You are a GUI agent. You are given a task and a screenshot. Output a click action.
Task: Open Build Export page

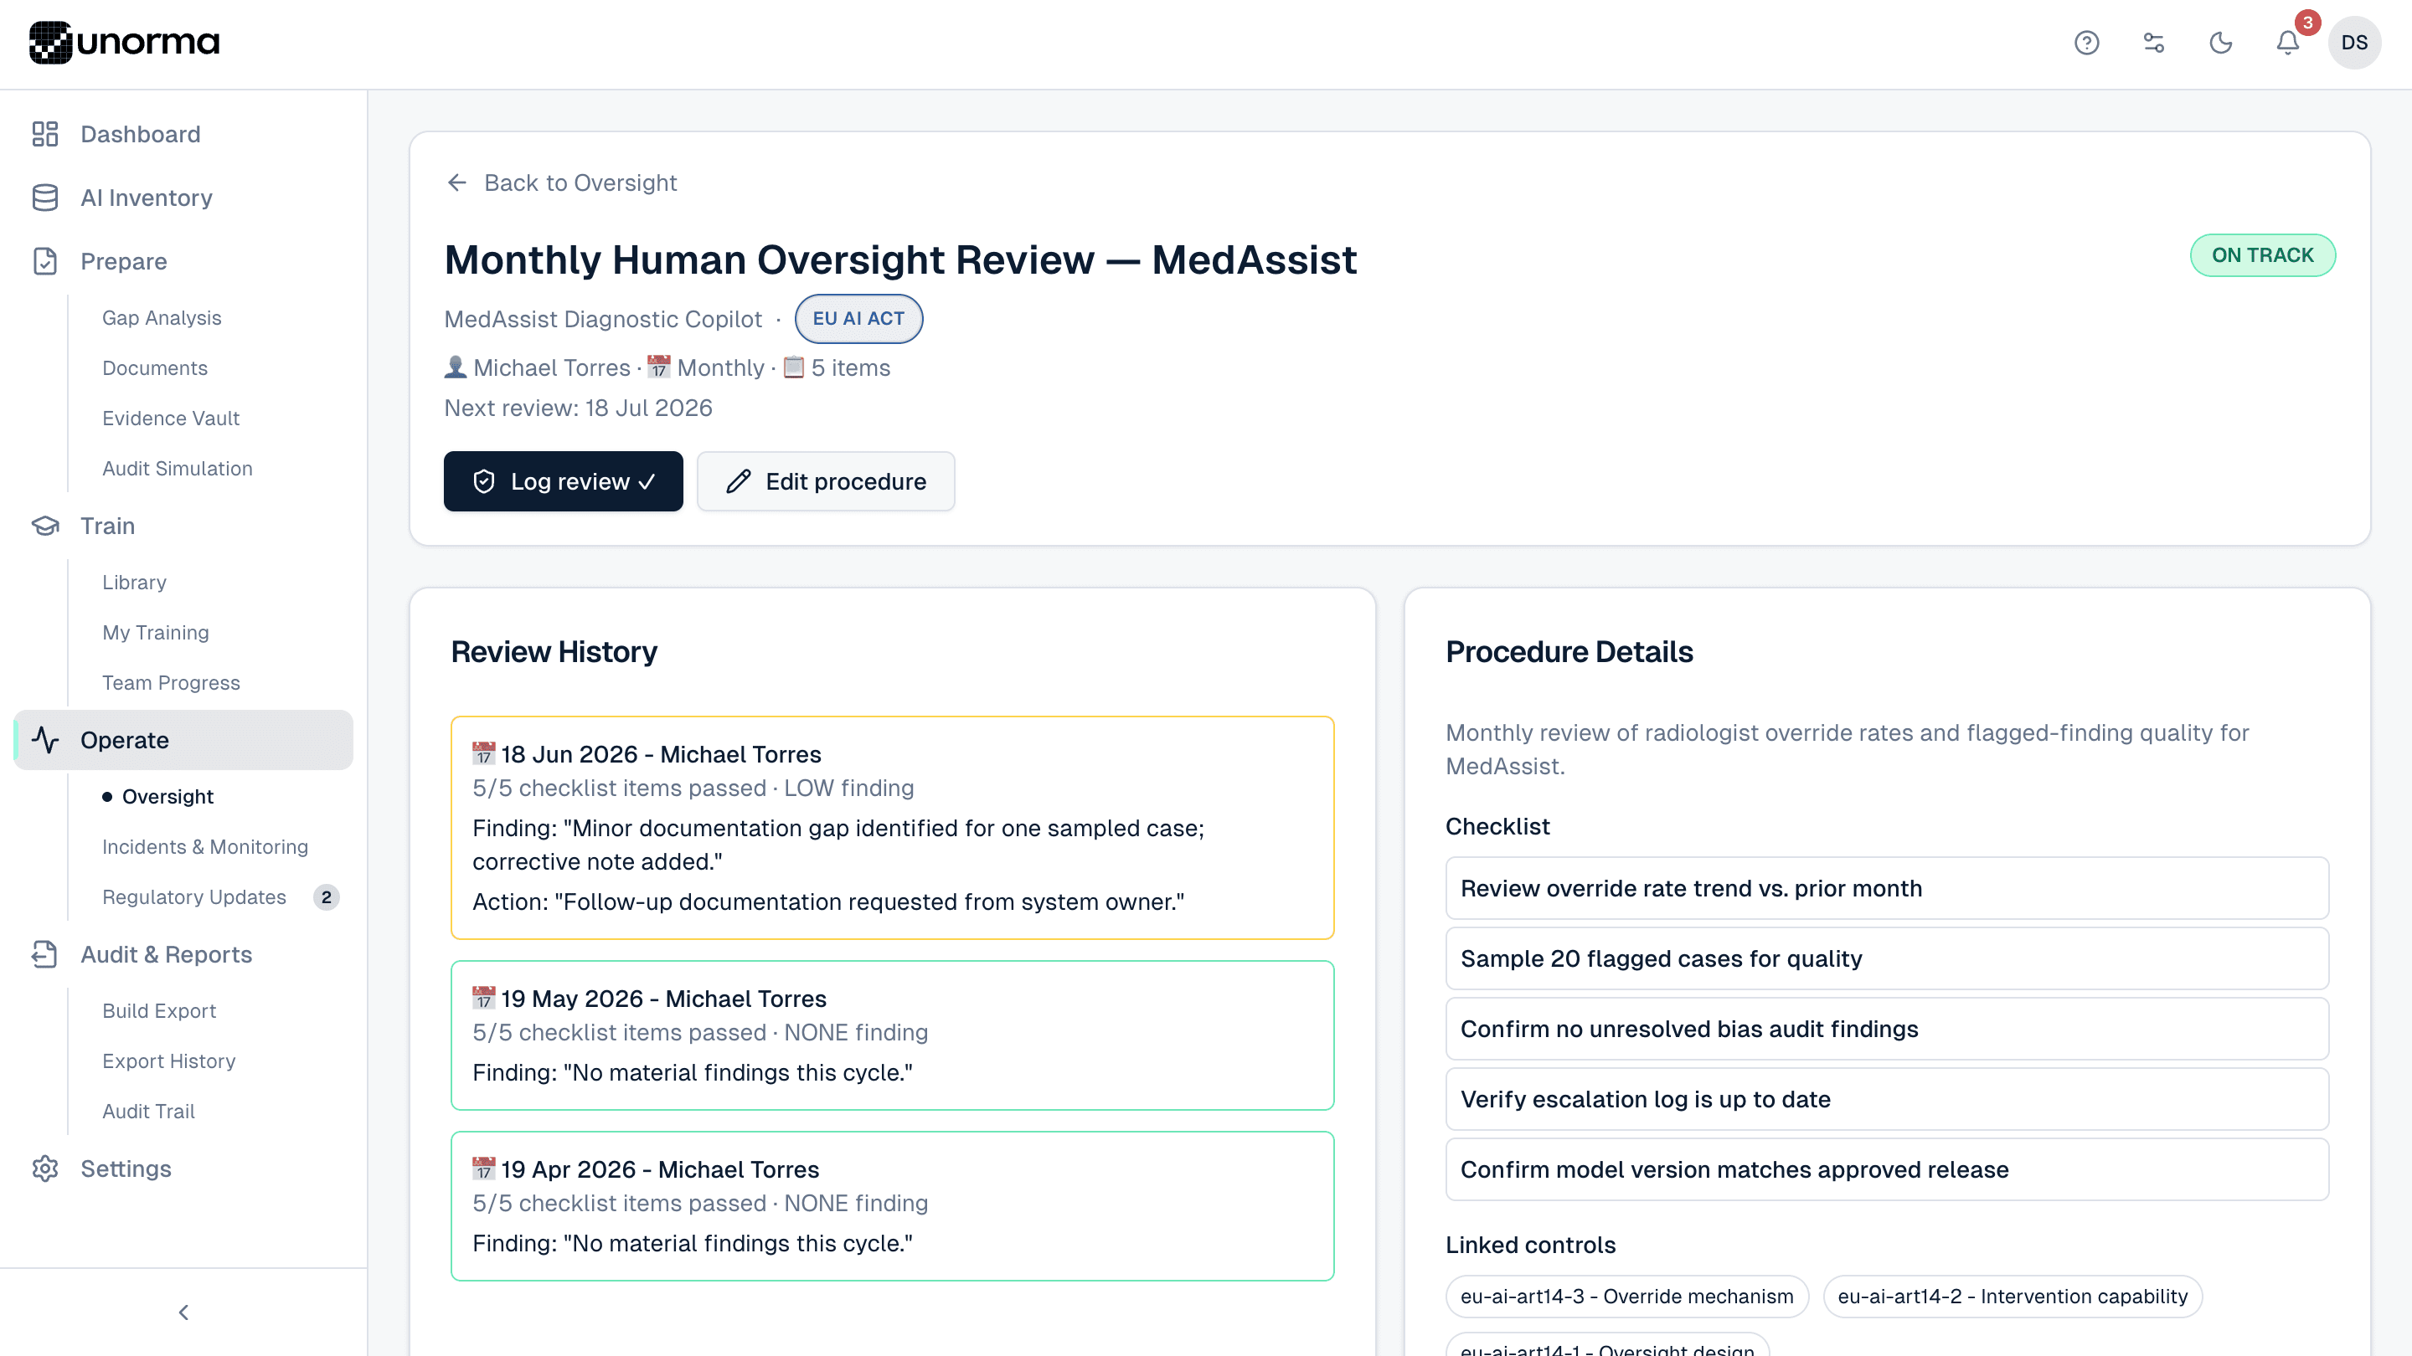(x=158, y=1010)
